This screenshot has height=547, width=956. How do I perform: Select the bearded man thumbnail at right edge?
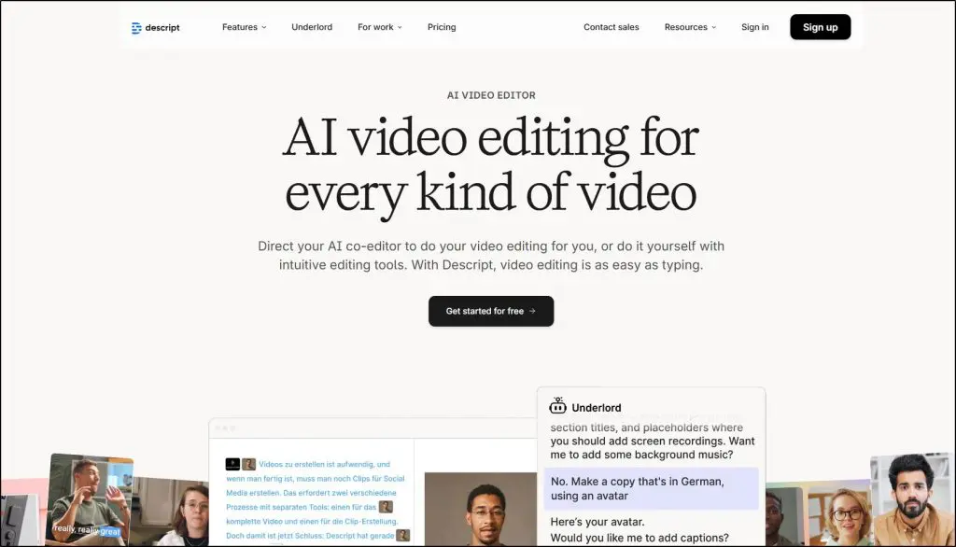pyautogui.click(x=912, y=499)
